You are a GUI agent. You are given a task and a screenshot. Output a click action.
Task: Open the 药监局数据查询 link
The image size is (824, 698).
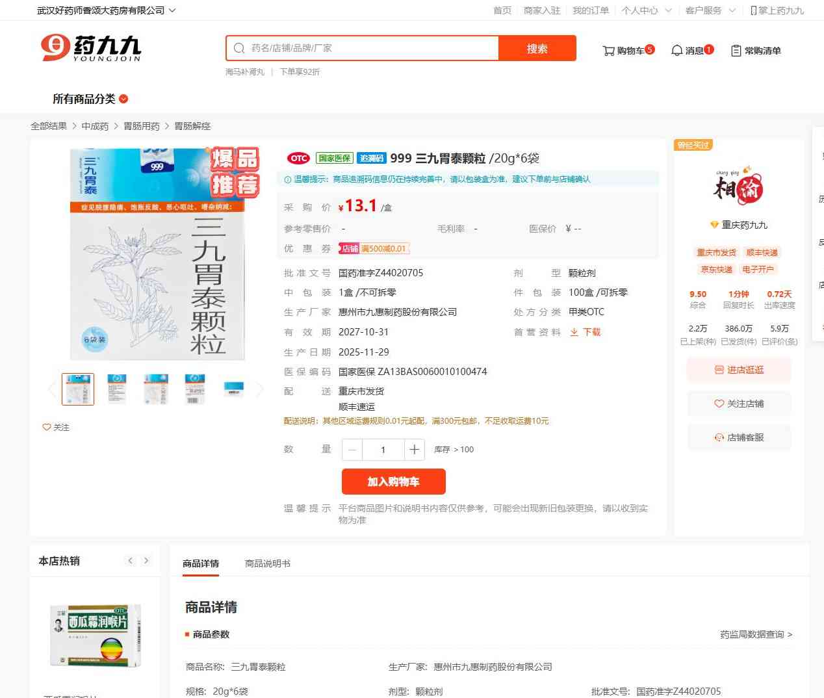(x=756, y=634)
